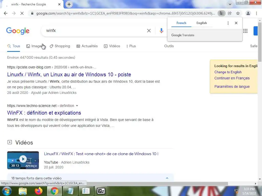Select French in the Translate popup
Screen dimensions: 262x196
click(x=181, y=23)
